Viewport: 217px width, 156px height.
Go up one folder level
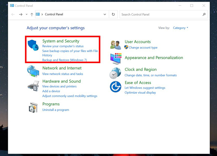click(x=32, y=14)
